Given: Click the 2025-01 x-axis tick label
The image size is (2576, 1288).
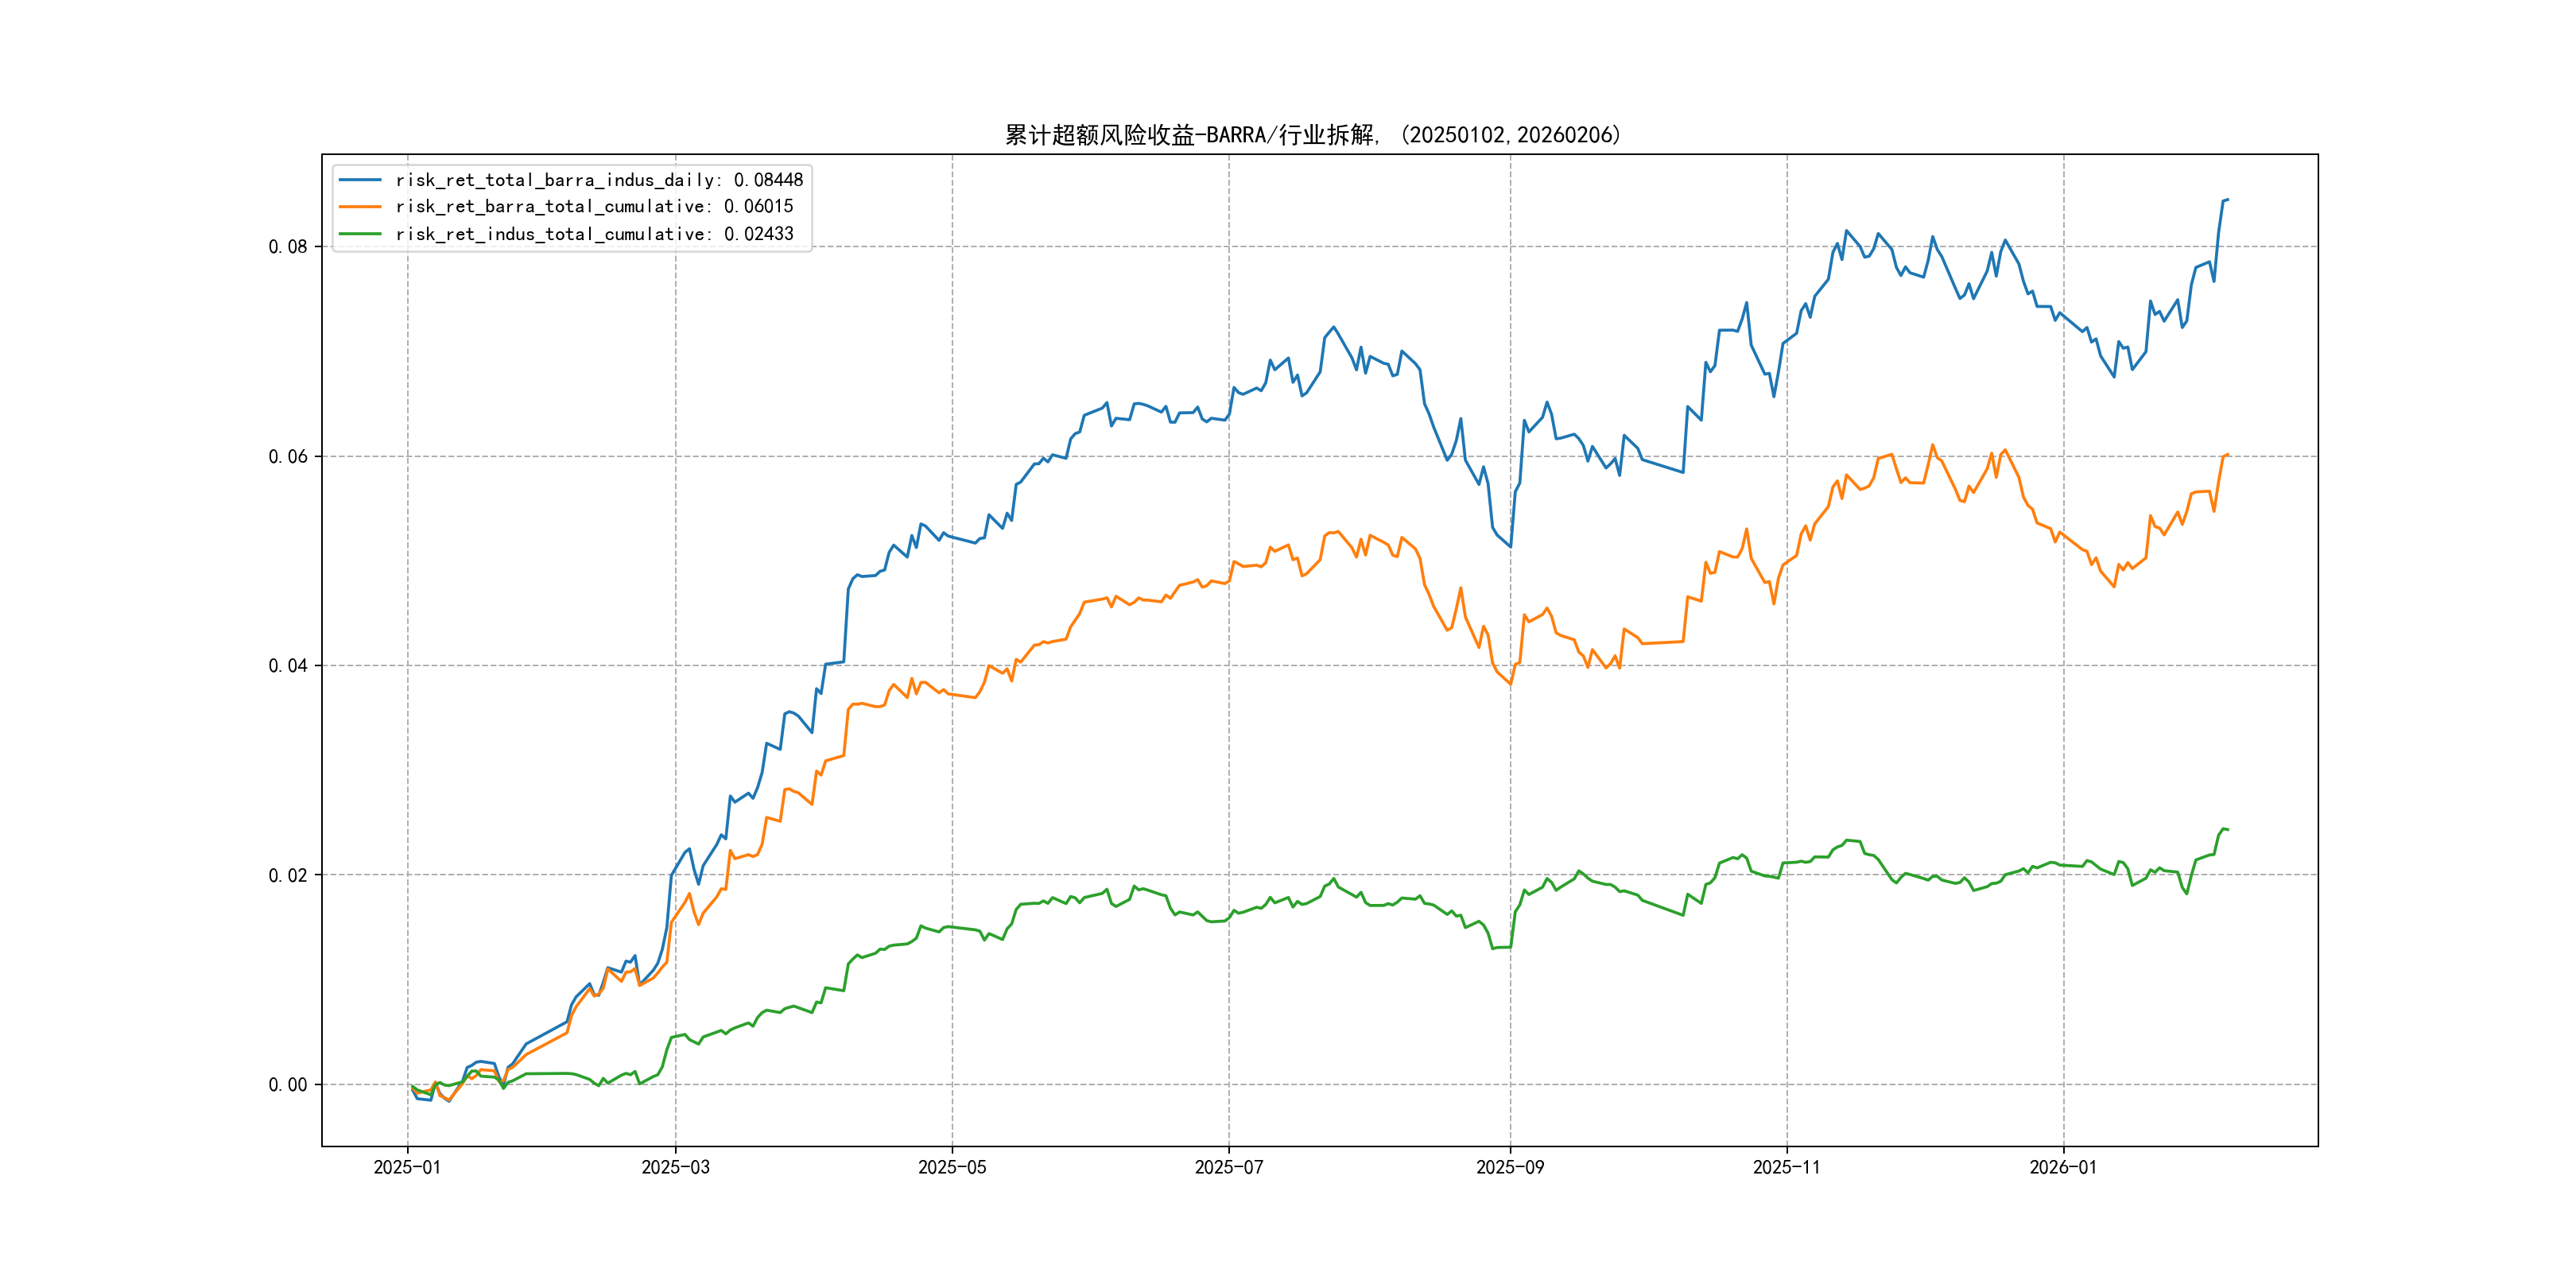Looking at the screenshot, I should (407, 1167).
